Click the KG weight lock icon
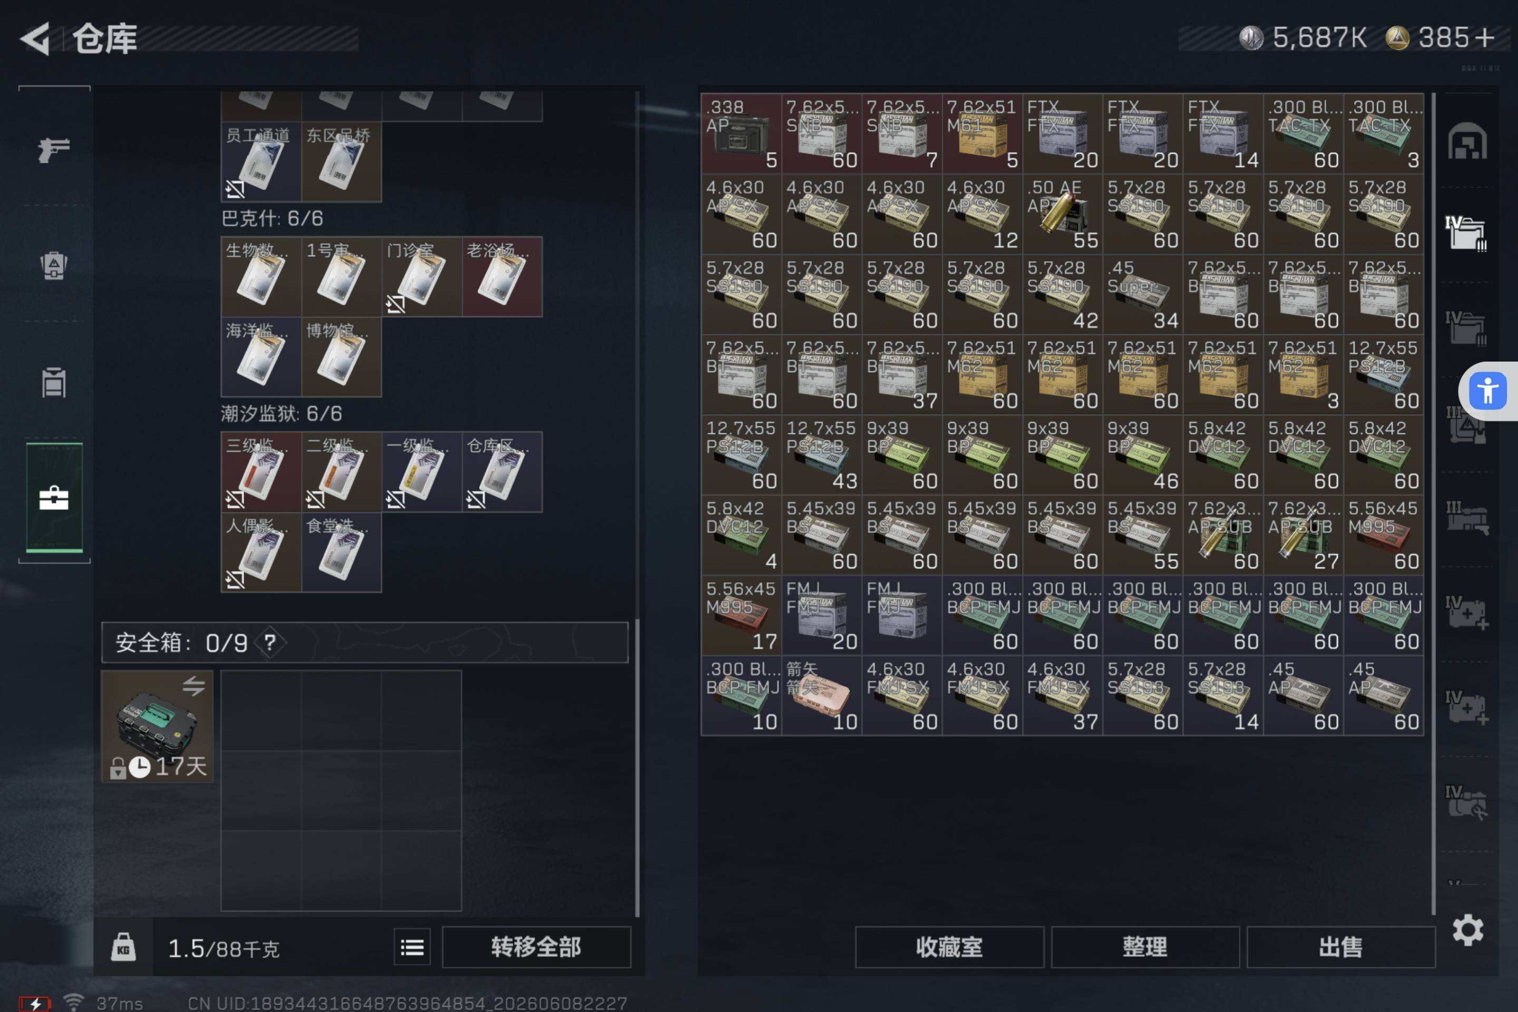 (x=123, y=947)
